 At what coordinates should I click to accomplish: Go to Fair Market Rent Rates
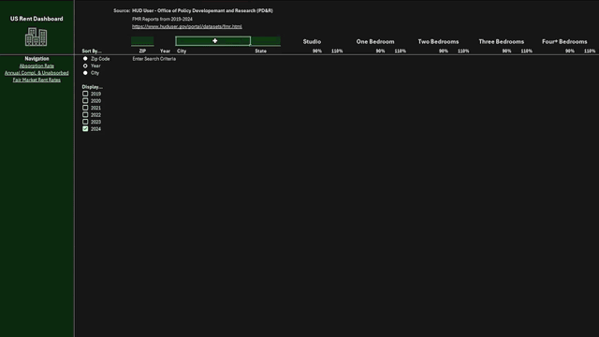tap(37, 80)
